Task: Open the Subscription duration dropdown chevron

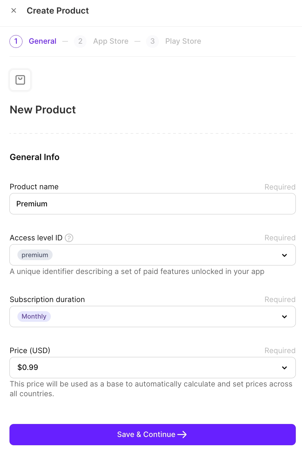Action: click(x=284, y=317)
